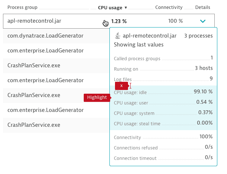
Task: Sort by Process group column header
Action: [x=22, y=7]
